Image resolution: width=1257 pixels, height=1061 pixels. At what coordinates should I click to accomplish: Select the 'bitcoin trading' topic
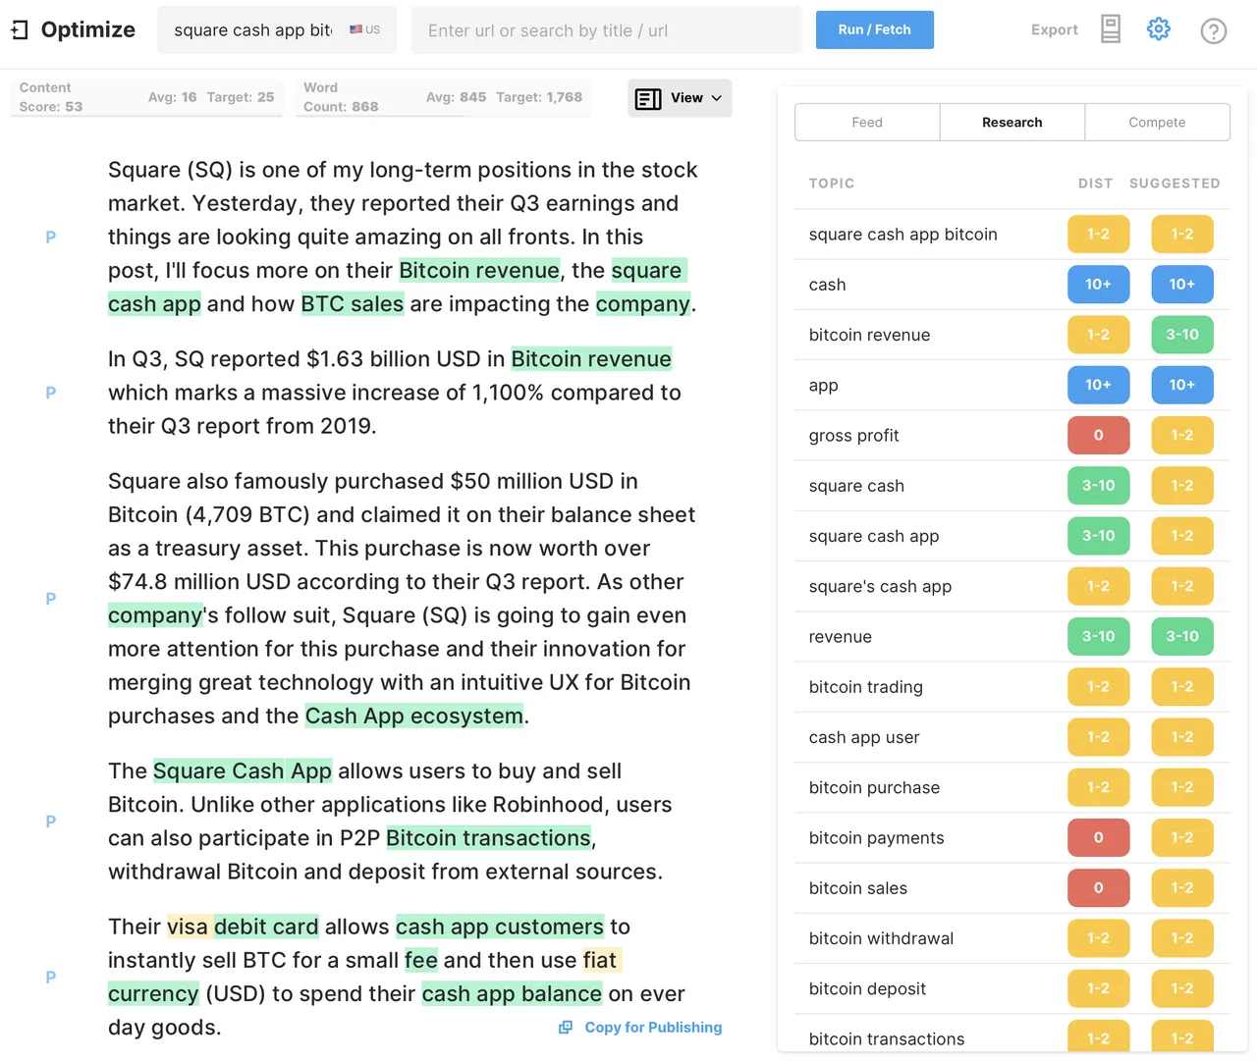point(1012,687)
